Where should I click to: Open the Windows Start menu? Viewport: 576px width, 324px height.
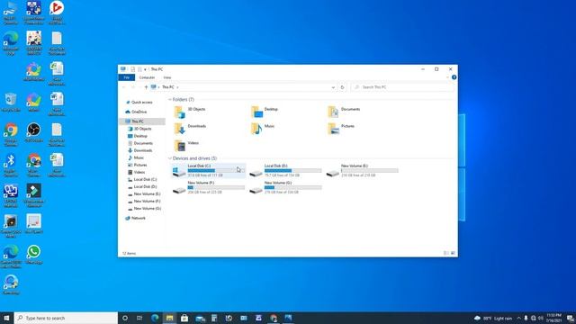6,318
